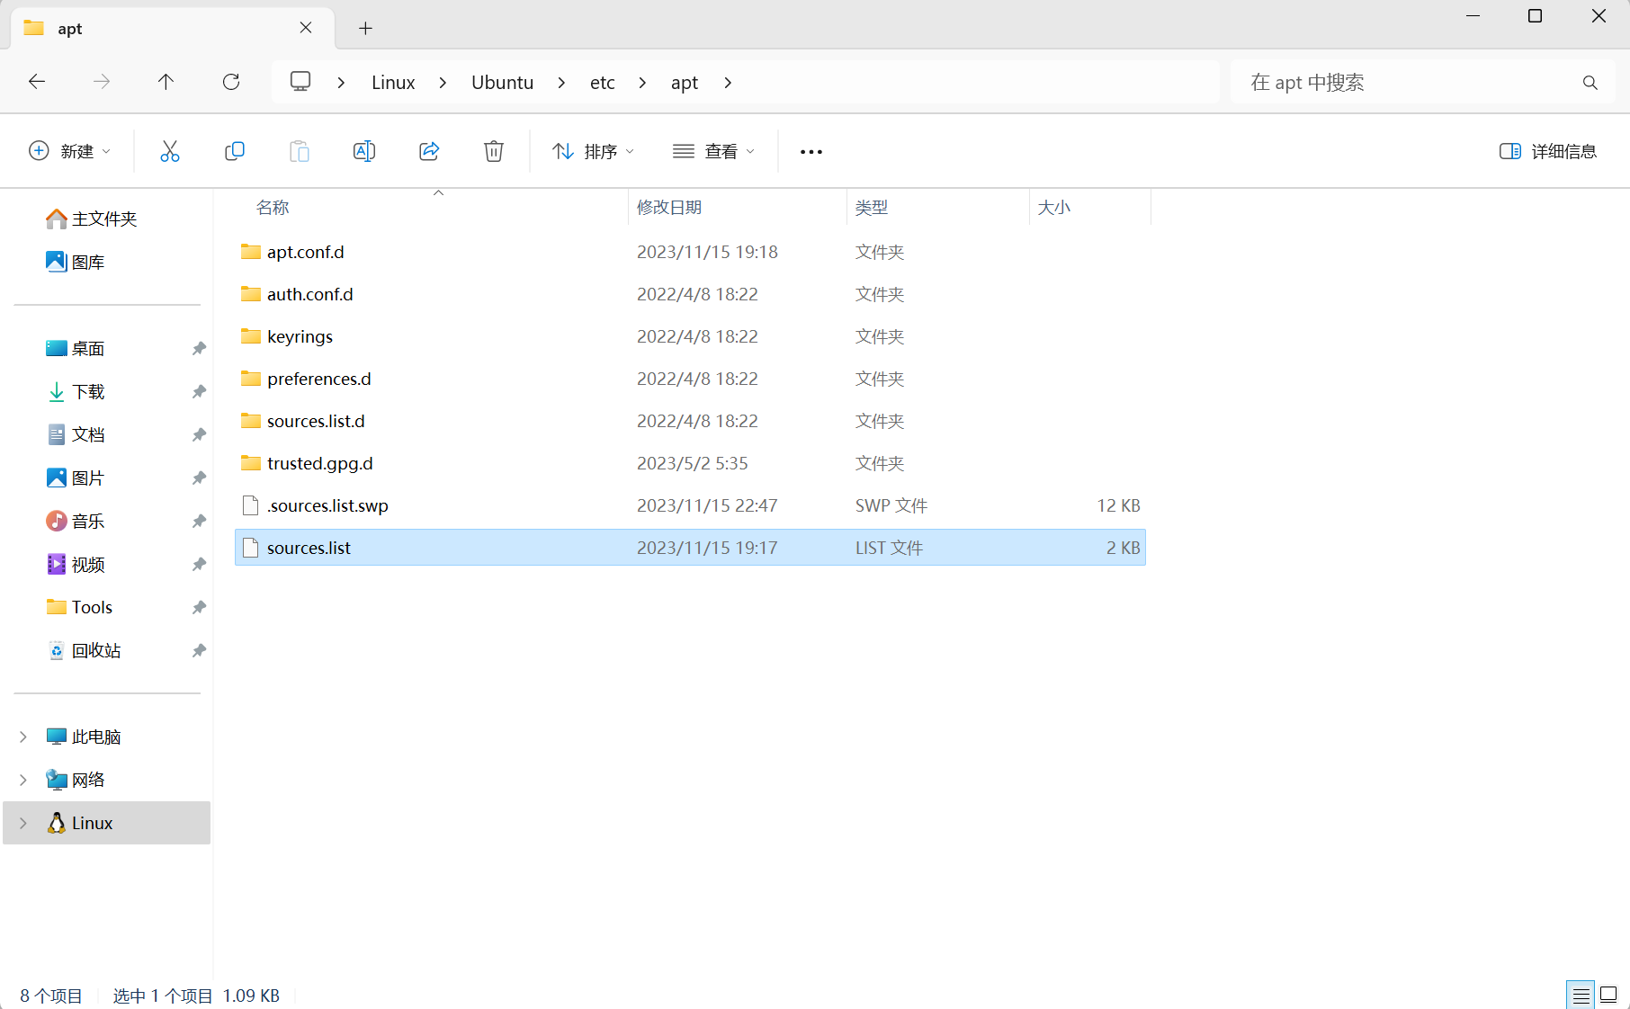Expand the 此电脑 tree item
The image size is (1630, 1009).
click(x=22, y=736)
